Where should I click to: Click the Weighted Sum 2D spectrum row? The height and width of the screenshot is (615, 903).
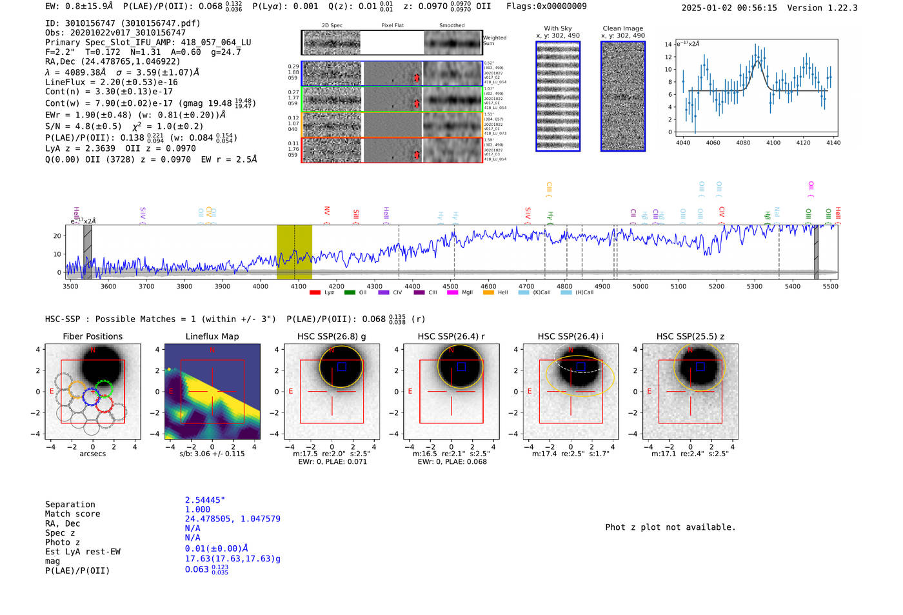[392, 43]
